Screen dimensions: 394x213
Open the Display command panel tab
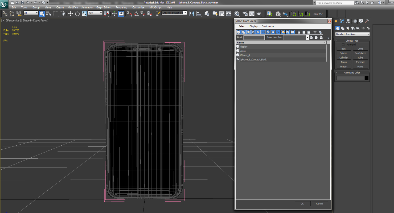point(361,21)
